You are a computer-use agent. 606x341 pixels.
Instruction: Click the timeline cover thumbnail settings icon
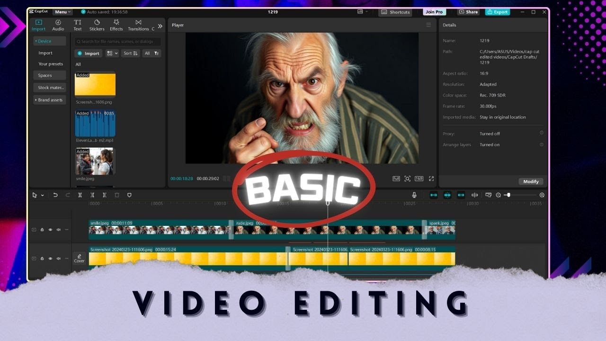point(488,195)
